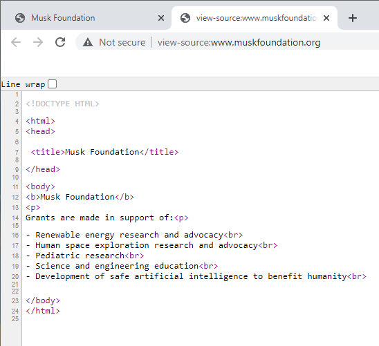Click the opening body tag

[x=40, y=186]
